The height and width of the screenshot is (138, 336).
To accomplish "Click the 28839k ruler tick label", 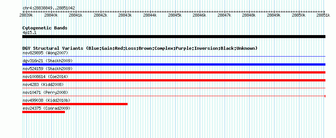I will point(26,15).
